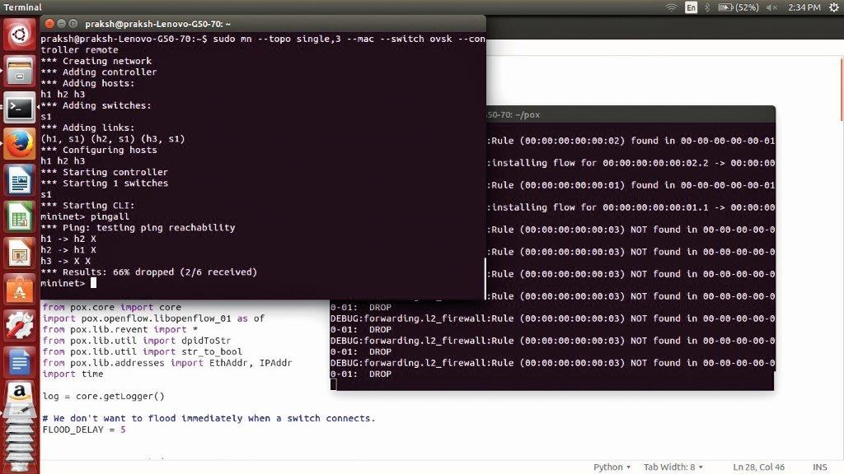Click the '(h1, s1) (h2, s1) (h3, s1)' links line

tap(113, 138)
